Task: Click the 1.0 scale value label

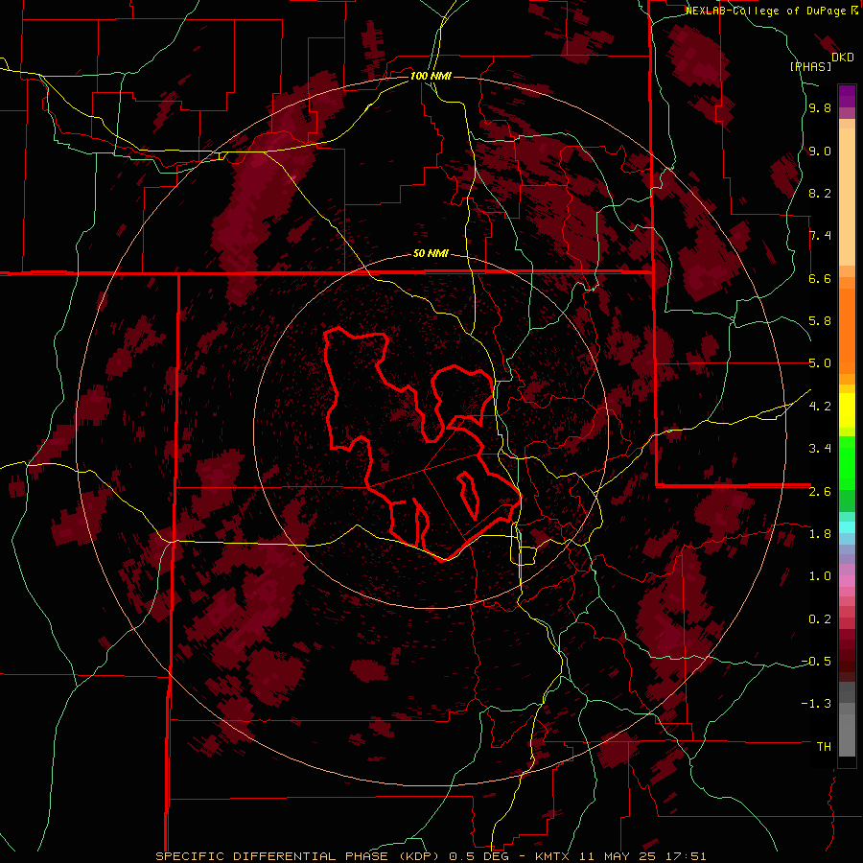Action: point(820,576)
